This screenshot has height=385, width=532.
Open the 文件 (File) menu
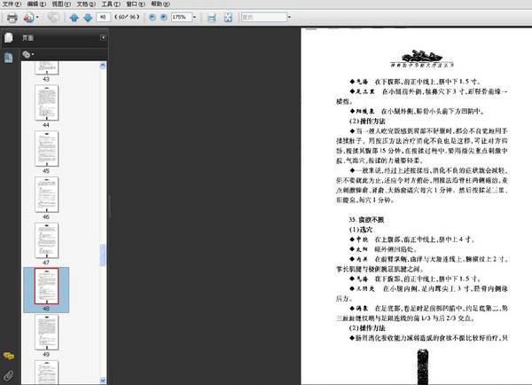point(12,4)
